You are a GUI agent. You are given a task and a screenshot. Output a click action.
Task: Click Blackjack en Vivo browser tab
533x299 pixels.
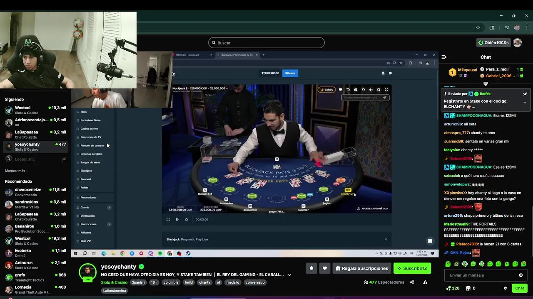coord(237,55)
